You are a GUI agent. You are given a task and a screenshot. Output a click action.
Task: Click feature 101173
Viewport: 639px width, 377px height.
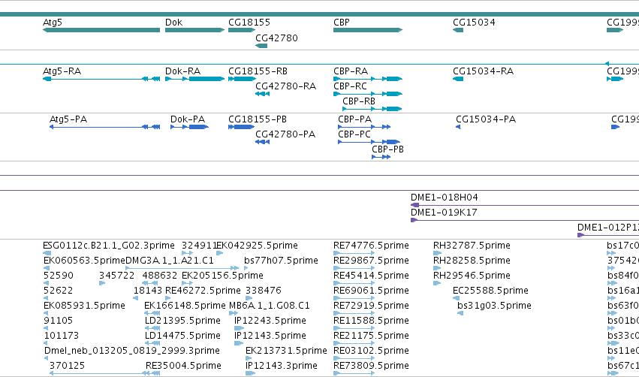[46, 343]
